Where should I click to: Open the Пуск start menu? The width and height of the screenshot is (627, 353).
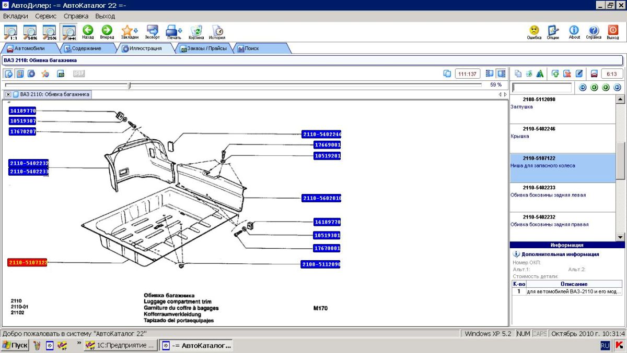(x=15, y=345)
